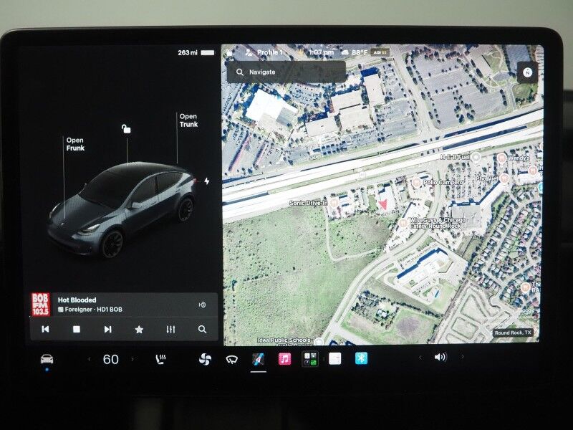Open the Navigate search field

(286, 72)
